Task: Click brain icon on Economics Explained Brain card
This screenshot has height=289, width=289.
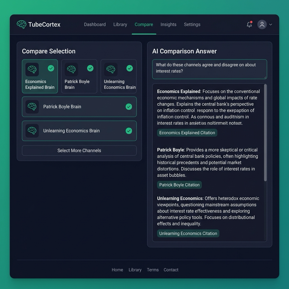Action: (32, 69)
